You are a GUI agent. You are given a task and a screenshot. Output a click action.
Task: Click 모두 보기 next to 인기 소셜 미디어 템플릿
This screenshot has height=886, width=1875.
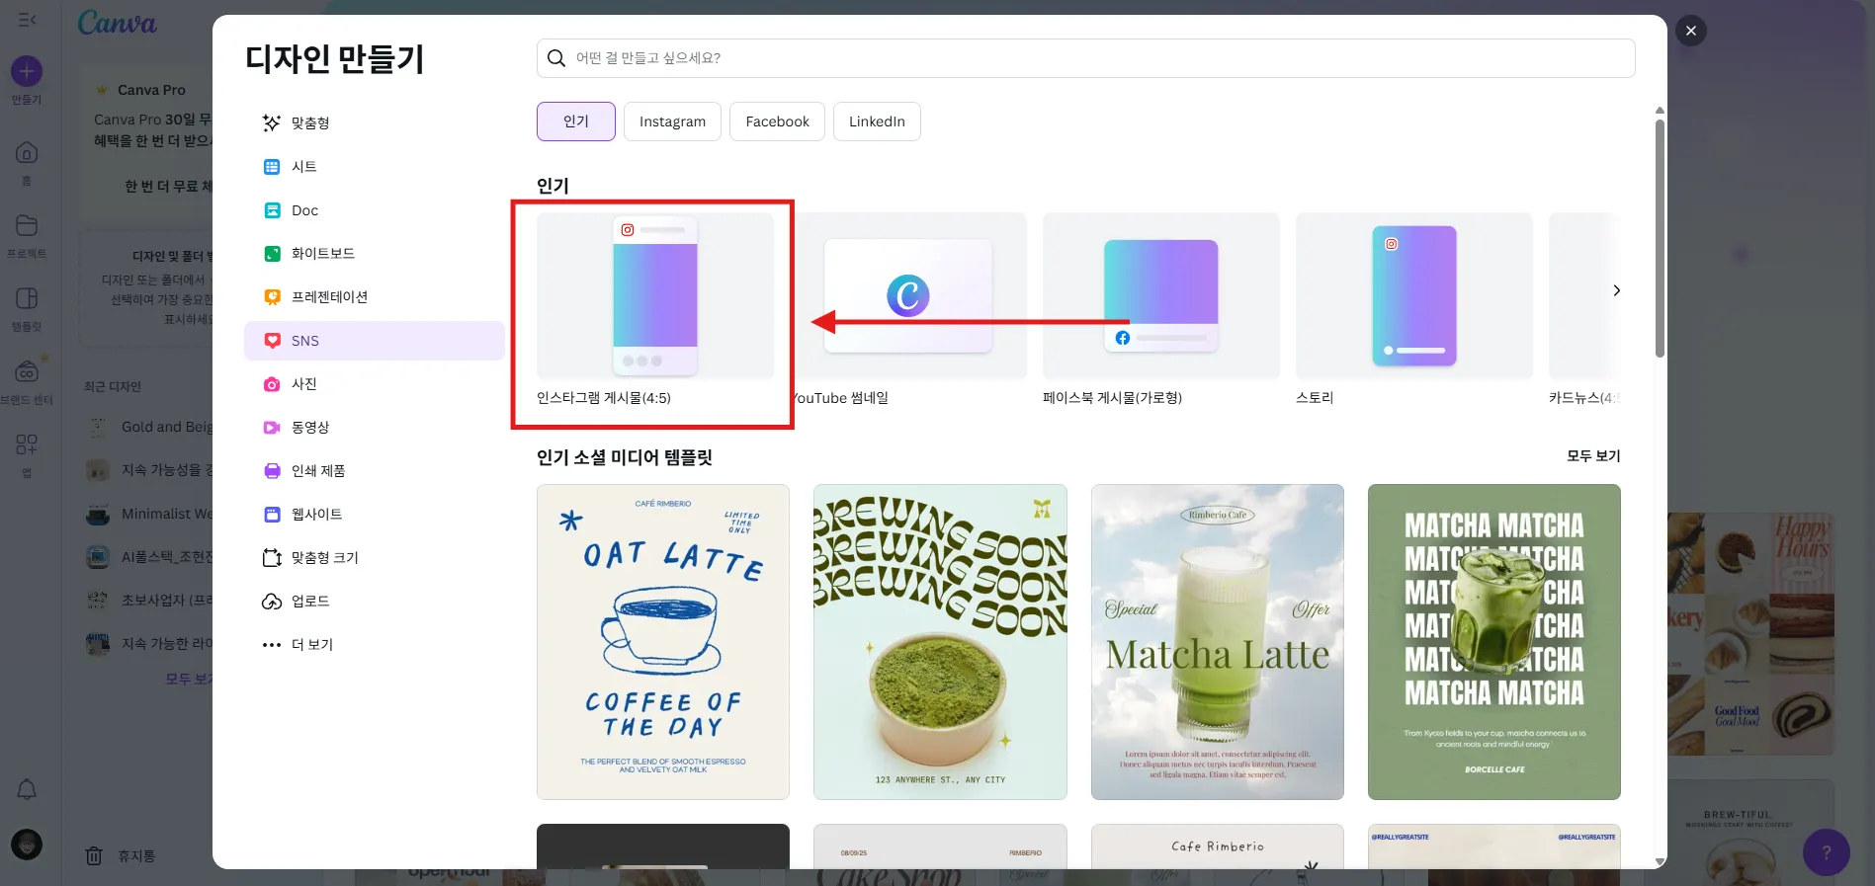[1593, 456]
